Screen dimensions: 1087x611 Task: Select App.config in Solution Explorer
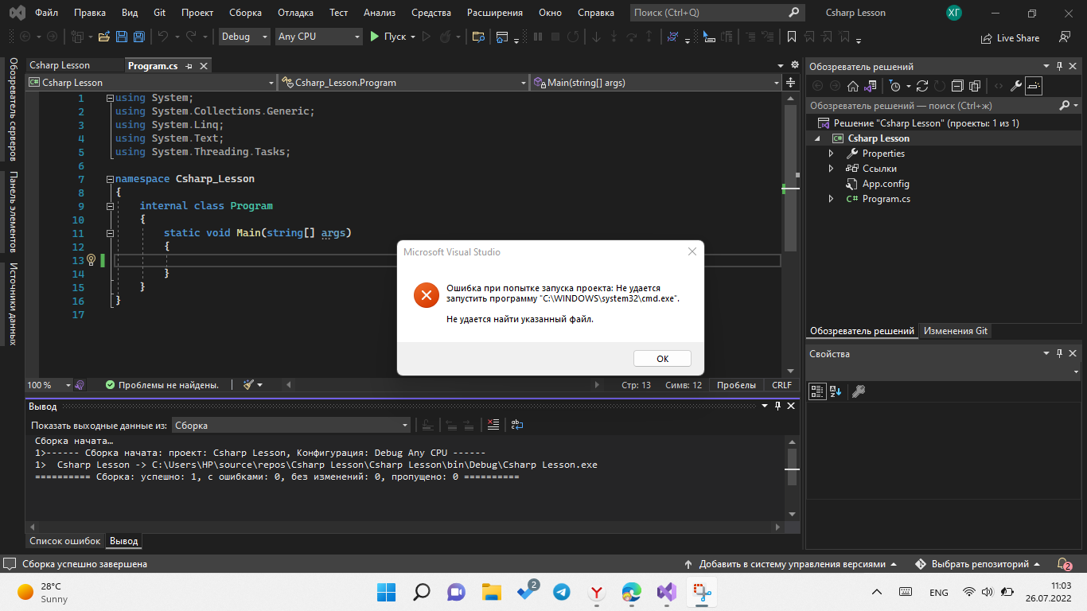tap(886, 184)
